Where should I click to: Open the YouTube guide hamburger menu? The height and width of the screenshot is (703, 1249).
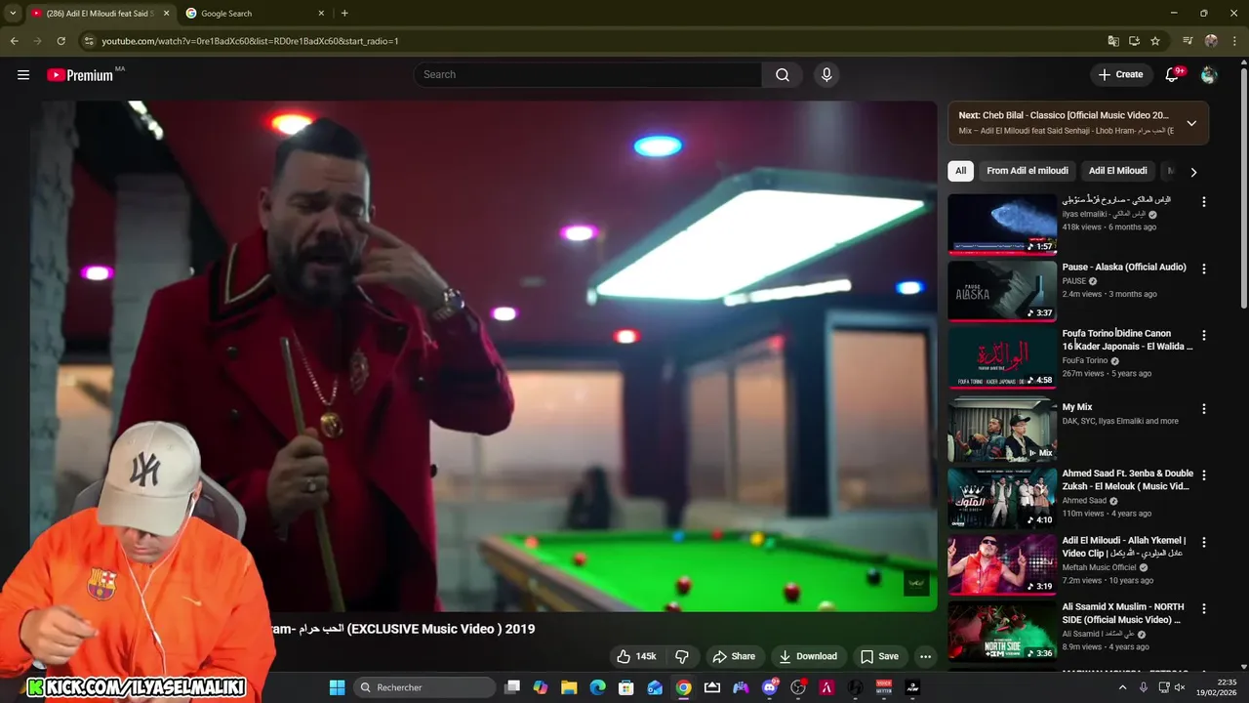point(23,75)
